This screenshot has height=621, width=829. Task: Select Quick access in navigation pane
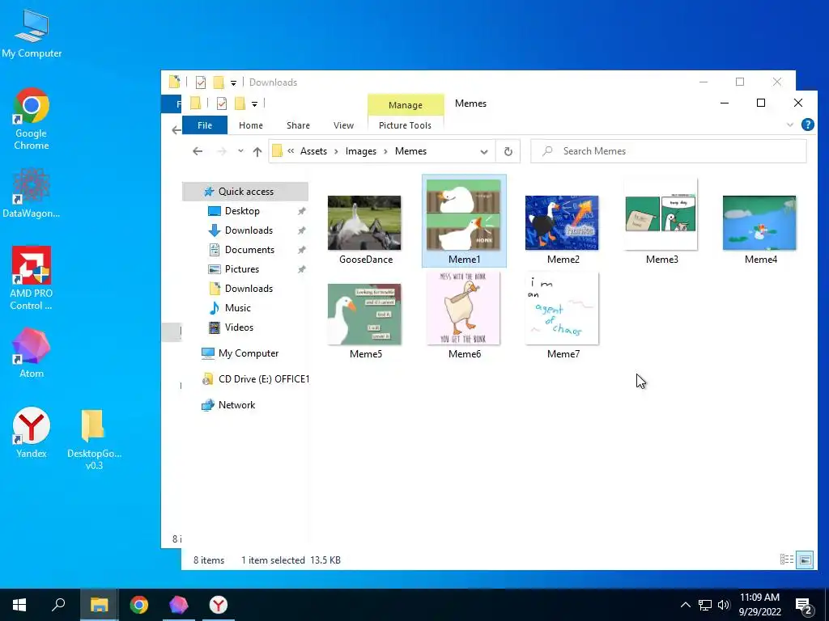pos(245,191)
